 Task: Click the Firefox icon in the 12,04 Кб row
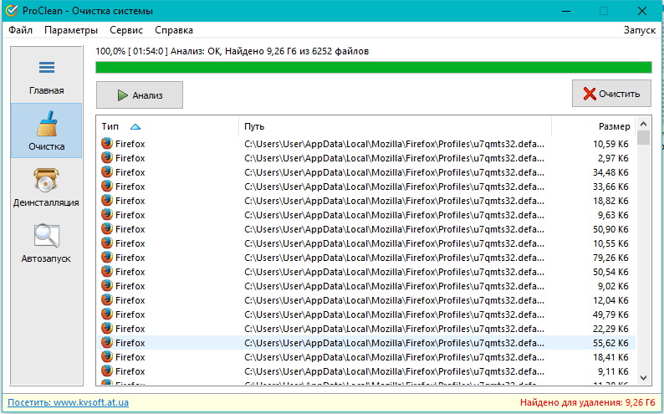point(107,300)
